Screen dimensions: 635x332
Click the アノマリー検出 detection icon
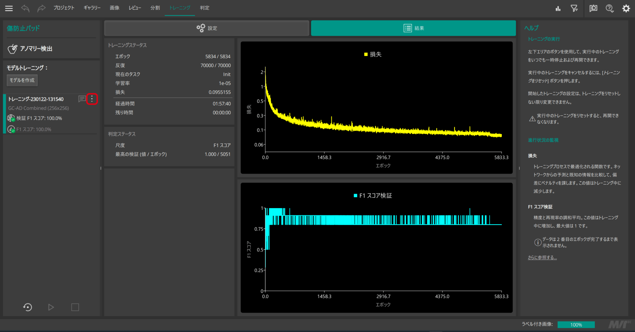pyautogui.click(x=12, y=49)
